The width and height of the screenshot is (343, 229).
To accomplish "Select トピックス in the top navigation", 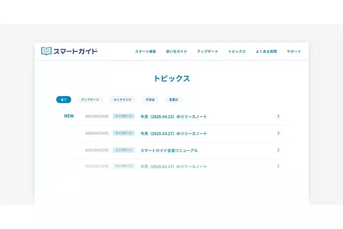I will [237, 52].
